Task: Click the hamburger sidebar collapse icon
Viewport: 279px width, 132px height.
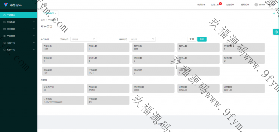Action: (x=46, y=4)
